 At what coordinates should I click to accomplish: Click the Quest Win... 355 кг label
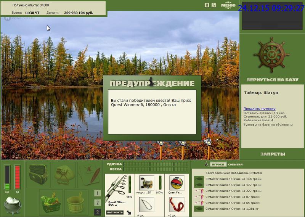117,204
